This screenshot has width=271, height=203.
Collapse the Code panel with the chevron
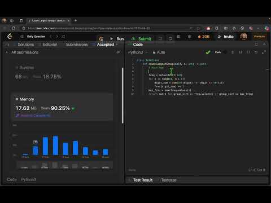click(x=264, y=44)
